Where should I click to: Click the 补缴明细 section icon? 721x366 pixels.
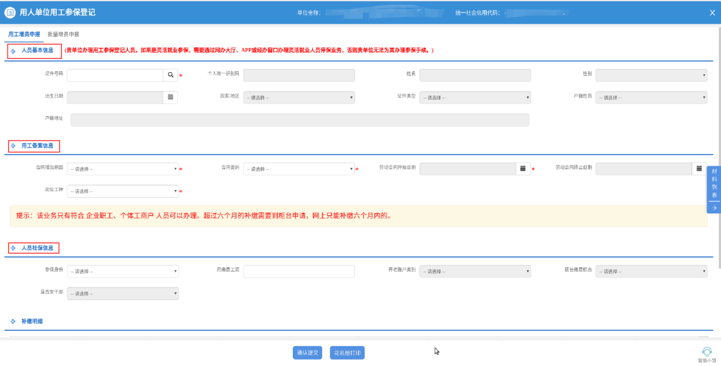(x=13, y=322)
